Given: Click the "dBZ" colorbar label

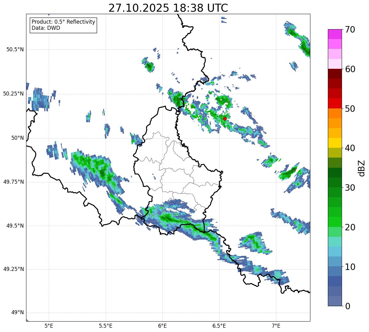Looking at the screenshot, I should coord(362,168).
